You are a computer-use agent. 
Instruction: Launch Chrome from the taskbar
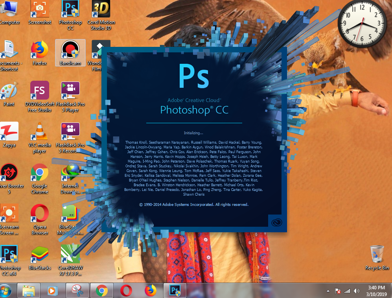pyautogui.click(x=101, y=291)
